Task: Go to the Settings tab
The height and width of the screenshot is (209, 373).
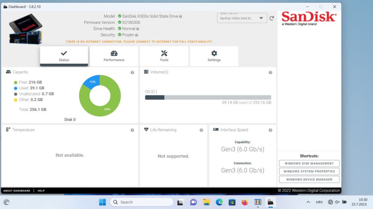Action: pos(214,56)
